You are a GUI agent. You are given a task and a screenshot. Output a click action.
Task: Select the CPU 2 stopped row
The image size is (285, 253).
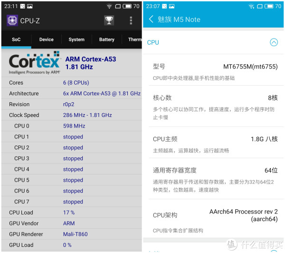coord(72,147)
